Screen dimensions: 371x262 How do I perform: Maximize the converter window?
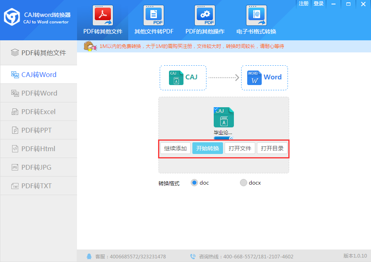(348, 4)
